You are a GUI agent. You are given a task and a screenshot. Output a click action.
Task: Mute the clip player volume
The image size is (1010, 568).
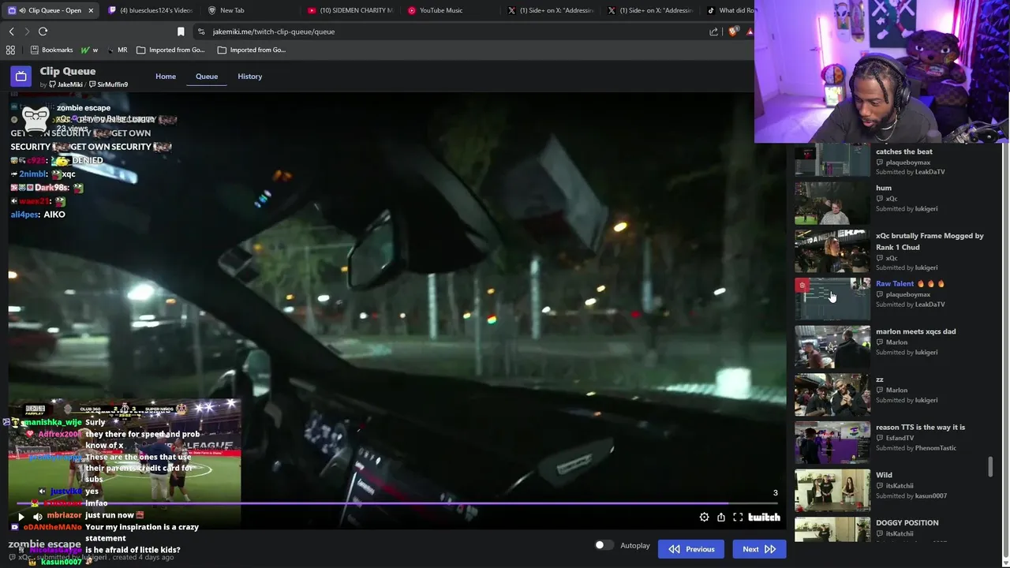click(x=37, y=518)
